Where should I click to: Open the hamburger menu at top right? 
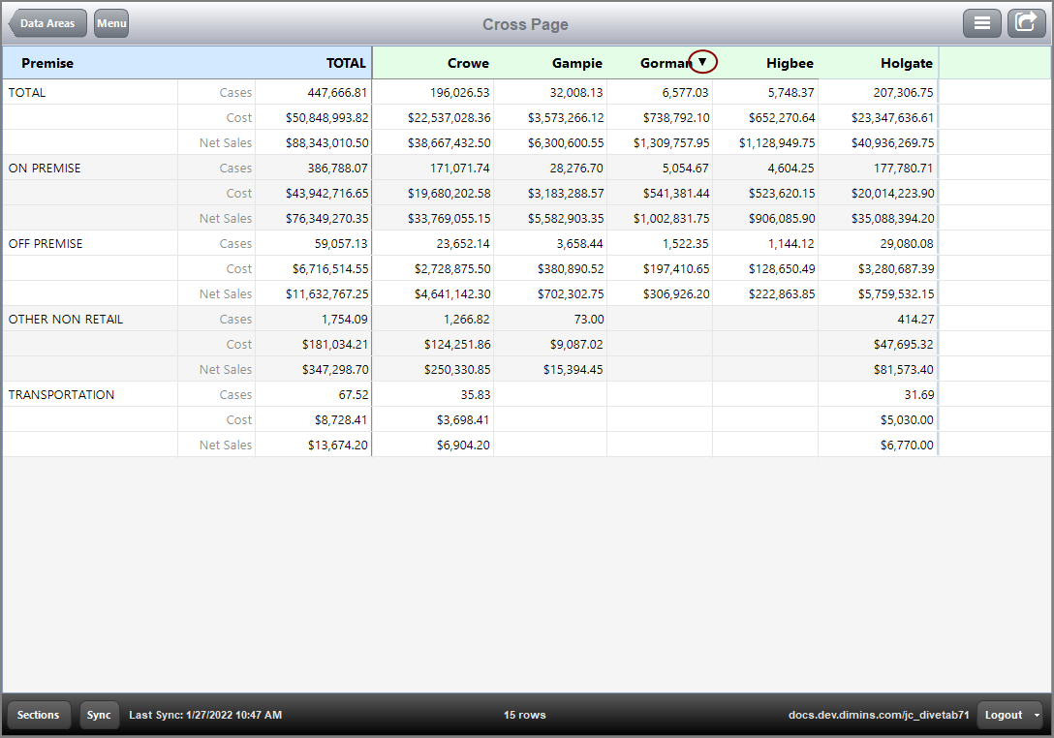pyautogui.click(x=982, y=23)
